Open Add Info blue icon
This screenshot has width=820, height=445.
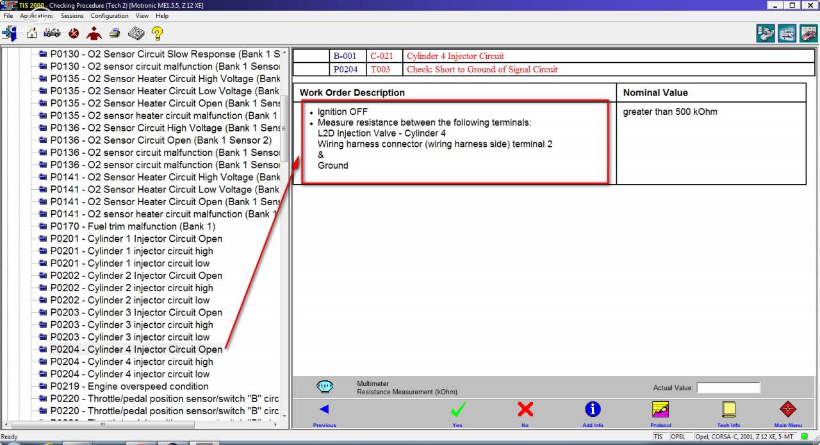(x=593, y=409)
